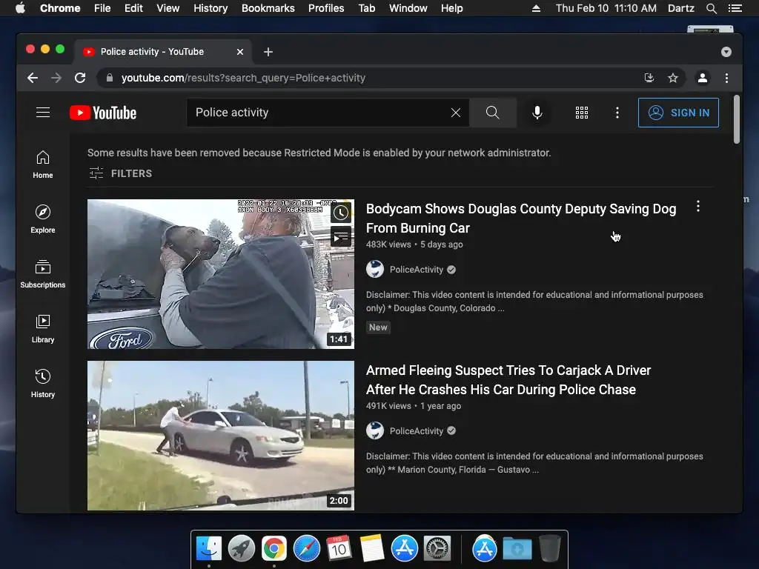Open YouTube settings three-dot menu
Image resolution: width=759 pixels, height=569 pixels.
point(617,113)
